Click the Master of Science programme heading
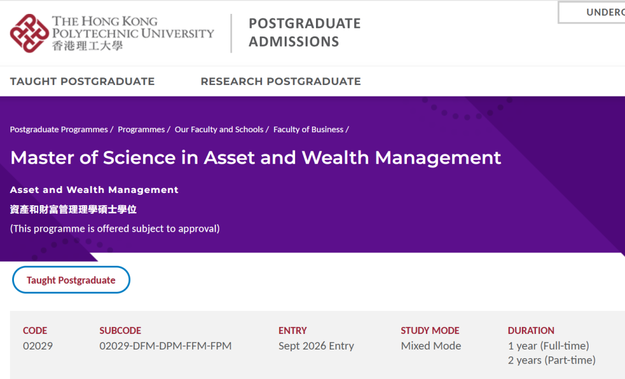 coord(256,158)
